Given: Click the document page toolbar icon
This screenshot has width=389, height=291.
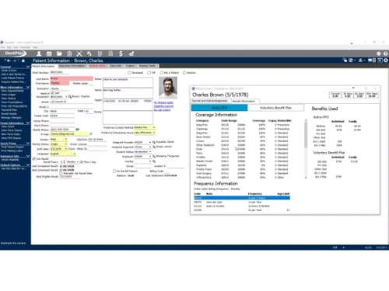Looking at the screenshot, I should point(110,54).
